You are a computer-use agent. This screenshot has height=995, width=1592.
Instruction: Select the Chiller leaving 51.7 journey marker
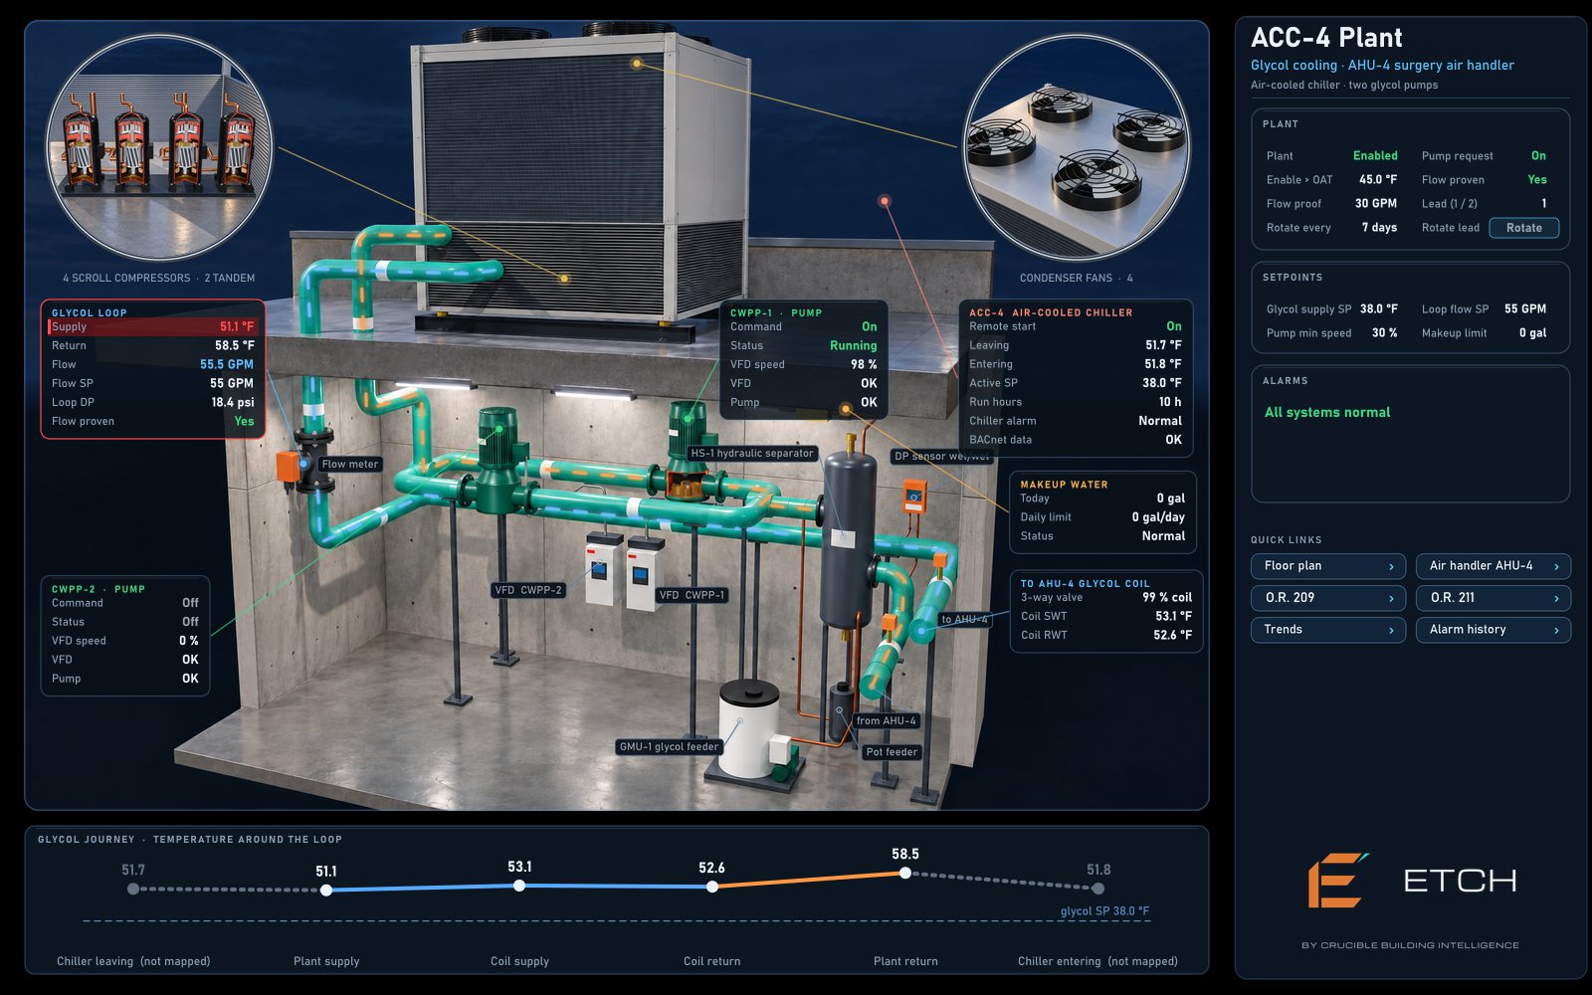133,889
